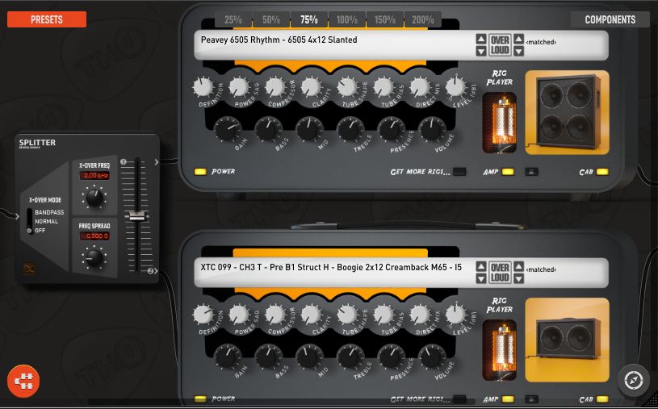
Task: Click the Tube Shape knob on Peavey rig
Action: coord(347,87)
